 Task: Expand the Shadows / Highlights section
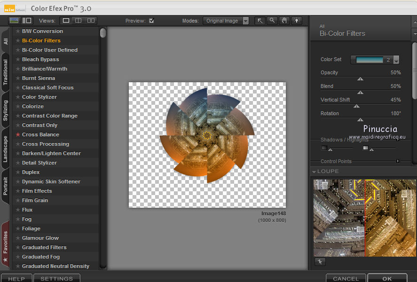tap(398, 140)
